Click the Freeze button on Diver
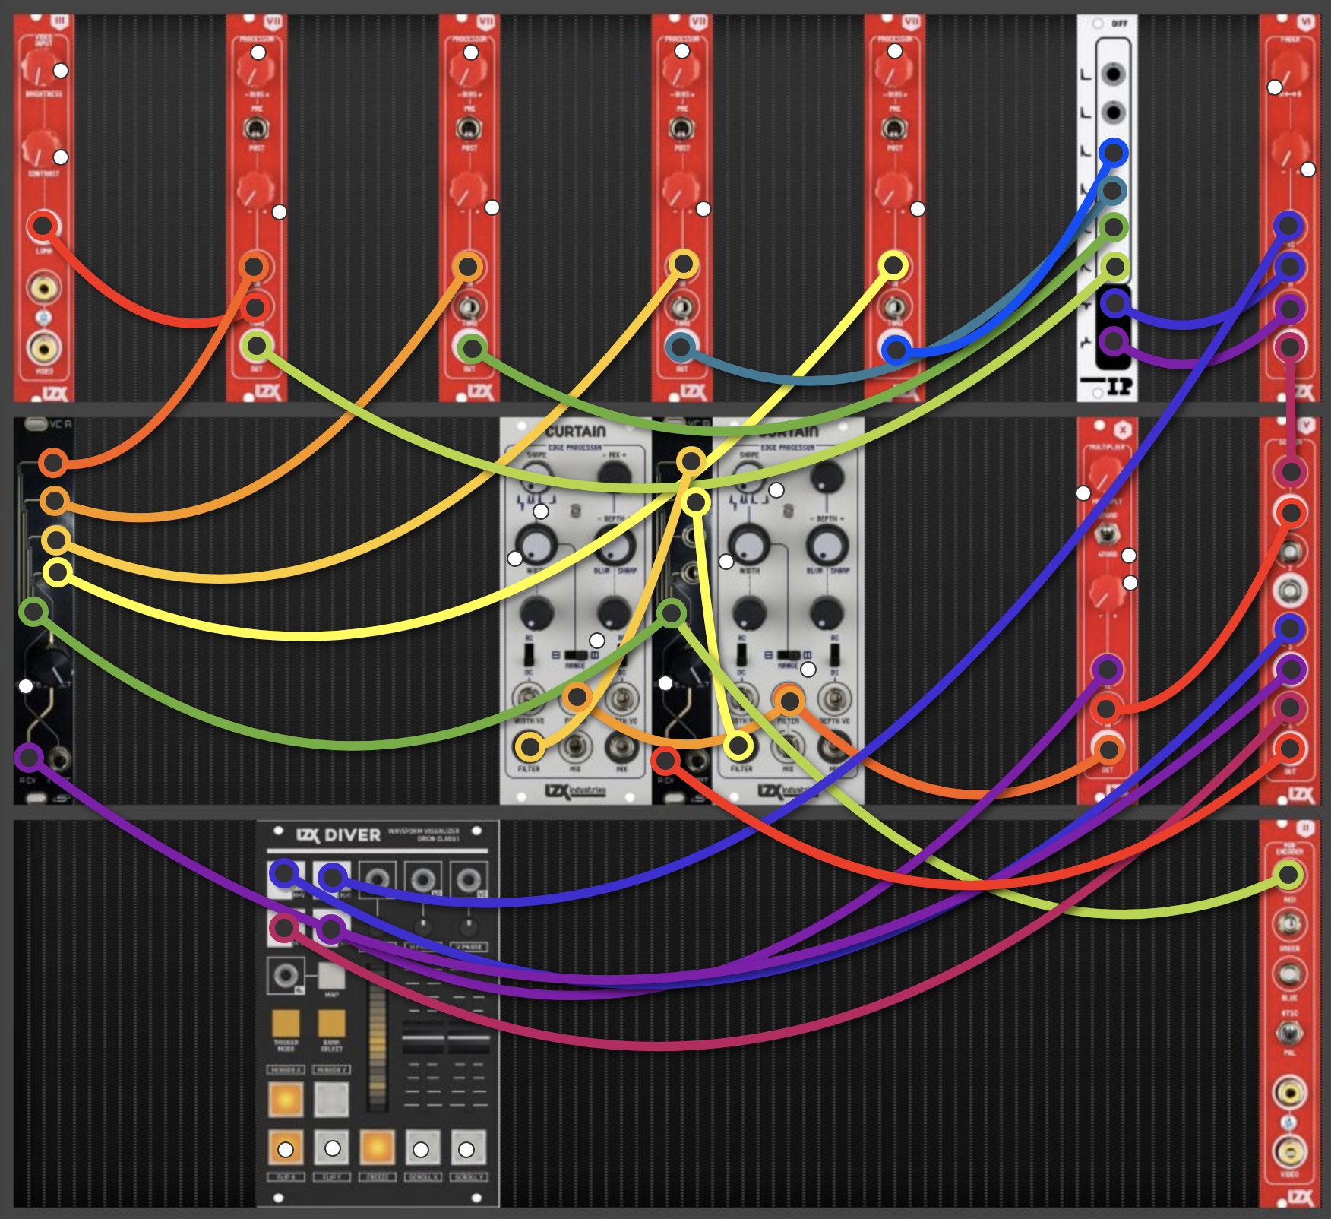This screenshot has width=1331, height=1219. coord(377,1148)
